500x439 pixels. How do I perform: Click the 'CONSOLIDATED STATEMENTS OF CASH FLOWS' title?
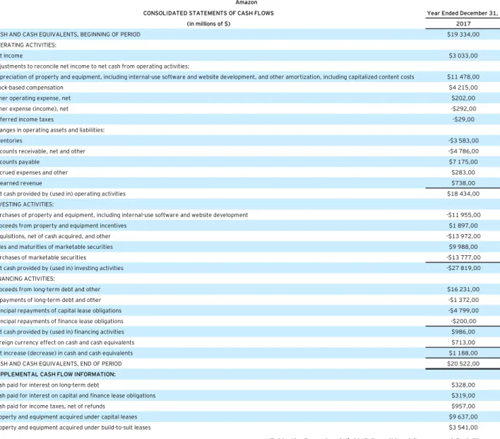click(208, 13)
